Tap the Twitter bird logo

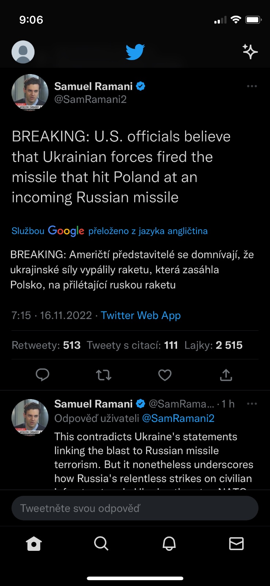(135, 52)
